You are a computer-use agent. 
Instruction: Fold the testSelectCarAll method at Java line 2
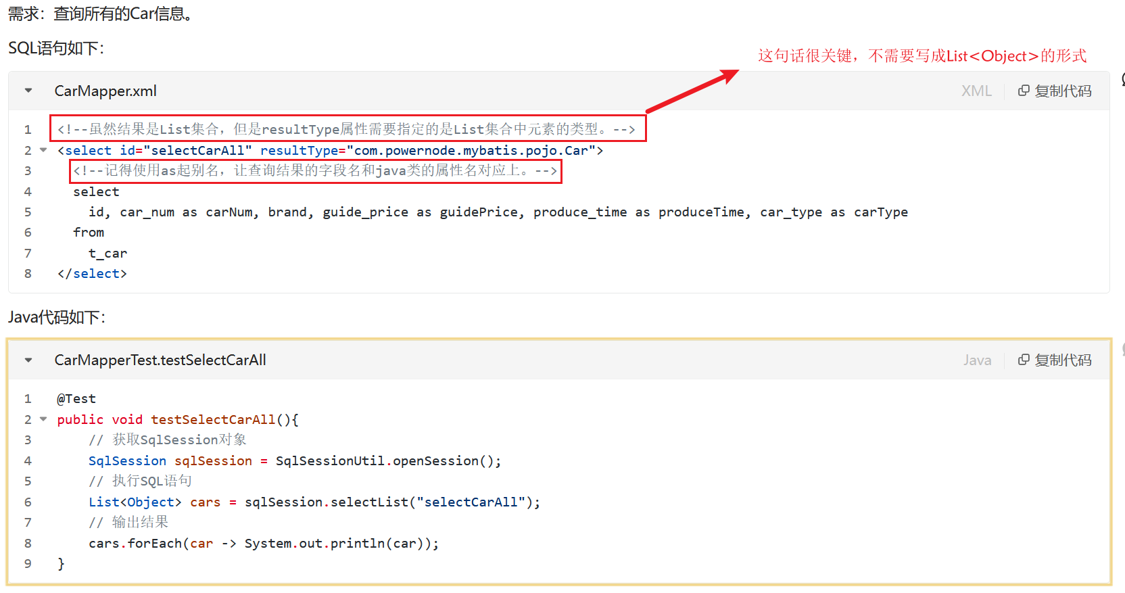click(x=43, y=419)
